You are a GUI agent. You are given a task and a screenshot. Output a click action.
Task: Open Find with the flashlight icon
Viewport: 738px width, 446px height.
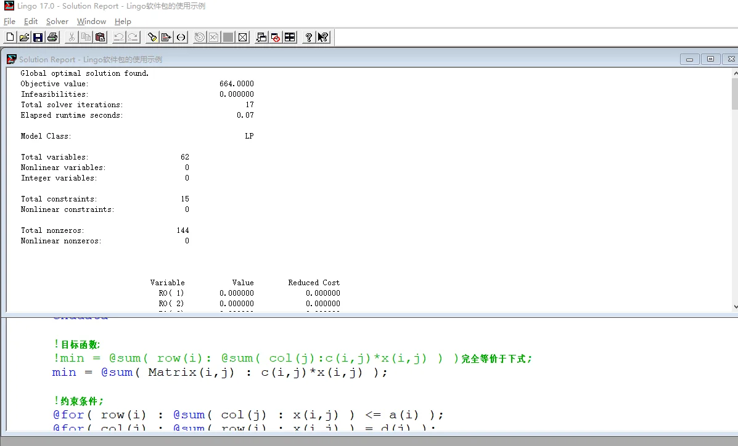point(152,37)
